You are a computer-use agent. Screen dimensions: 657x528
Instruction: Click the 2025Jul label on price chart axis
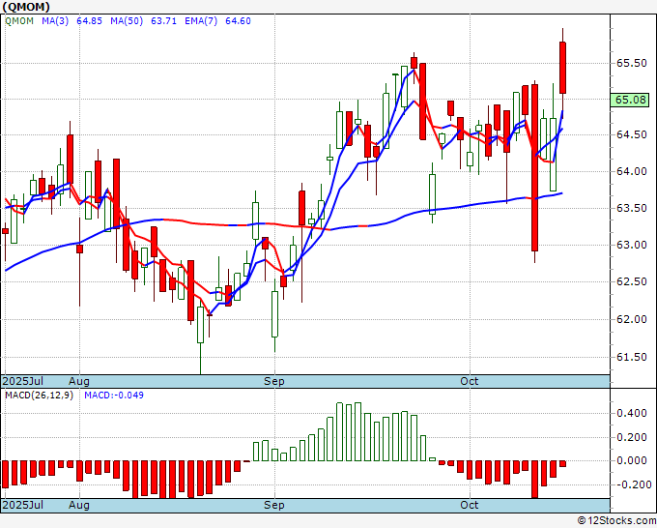23,381
